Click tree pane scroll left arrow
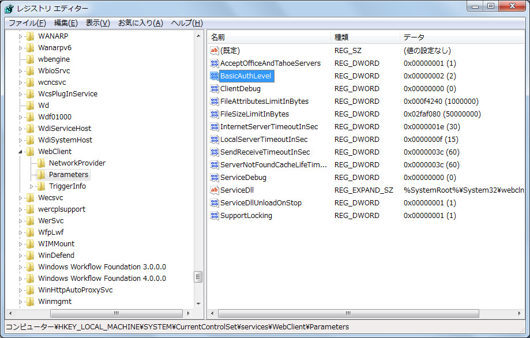Image resolution: width=530 pixels, height=338 pixels. click(x=10, y=313)
